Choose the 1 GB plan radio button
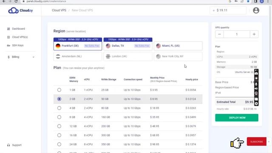The width and height of the screenshot is (272, 153). pos(59,90)
